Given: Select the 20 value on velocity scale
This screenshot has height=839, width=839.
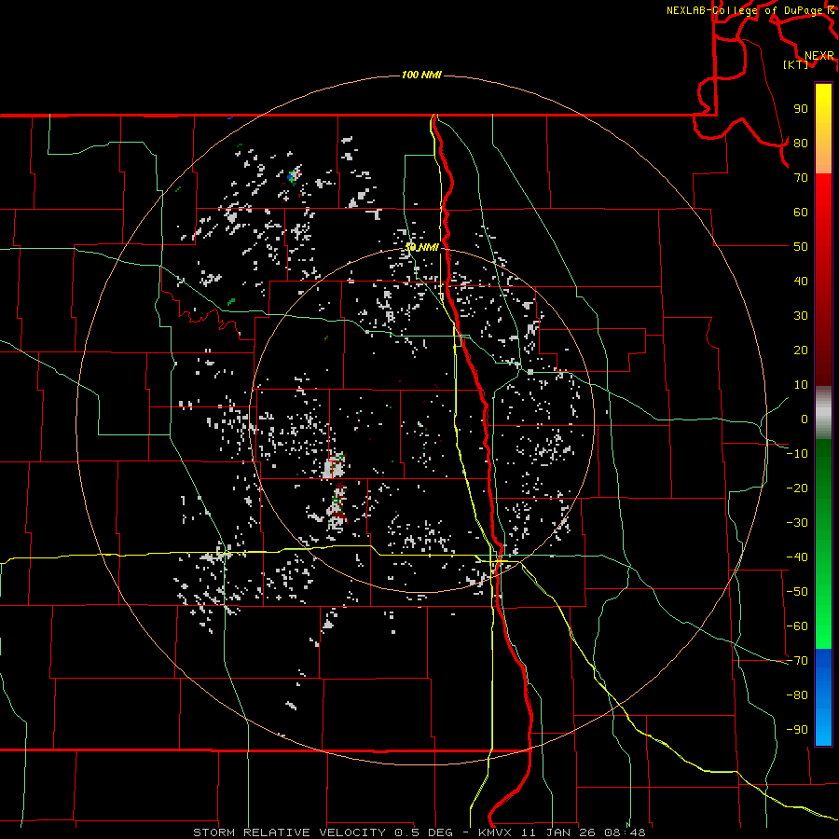Looking at the screenshot, I should coord(801,351).
